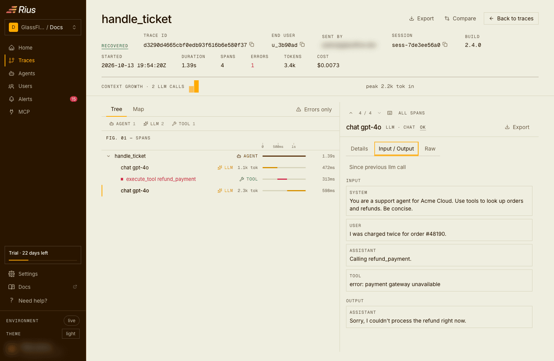The width and height of the screenshot is (554, 361).
Task: Copy the end user ID u_3b90ad
Action: [x=302, y=45]
